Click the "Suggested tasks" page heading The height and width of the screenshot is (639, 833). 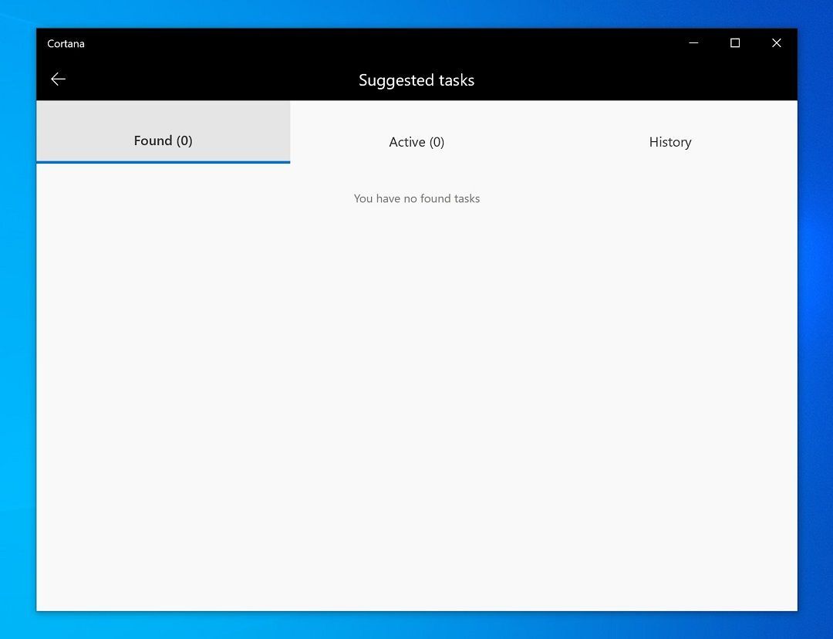[x=416, y=80]
